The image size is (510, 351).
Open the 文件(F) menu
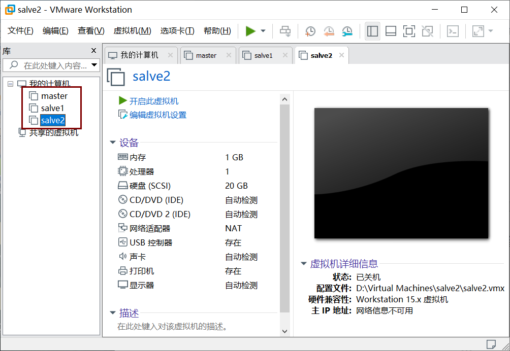coord(20,31)
